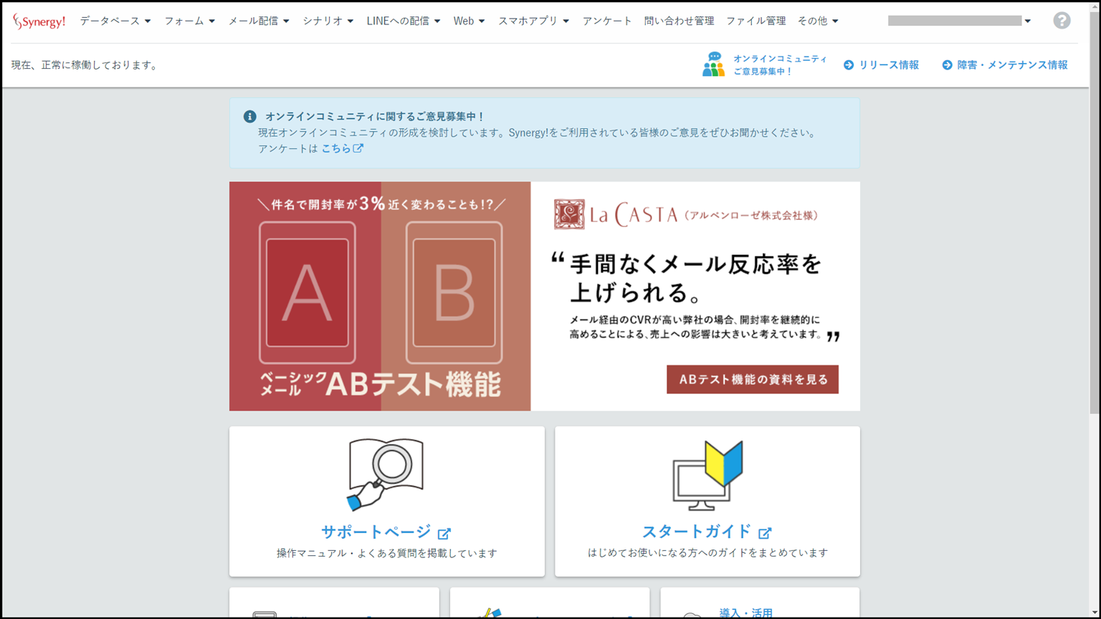Image resolution: width=1101 pixels, height=619 pixels.
Task: Click the vertical page scrollbar
Action: coord(1094,215)
